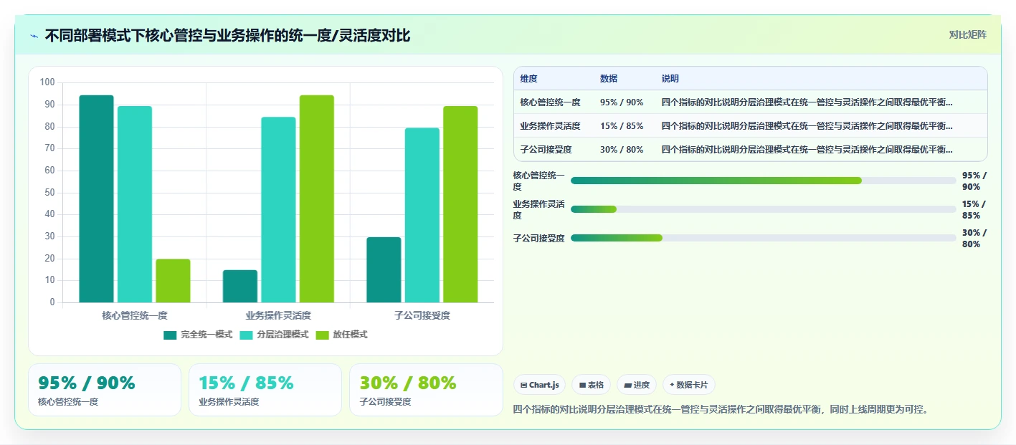Click the 放任模式 bar for 核心管控统一度
The height and width of the screenshot is (445, 1016).
173,281
